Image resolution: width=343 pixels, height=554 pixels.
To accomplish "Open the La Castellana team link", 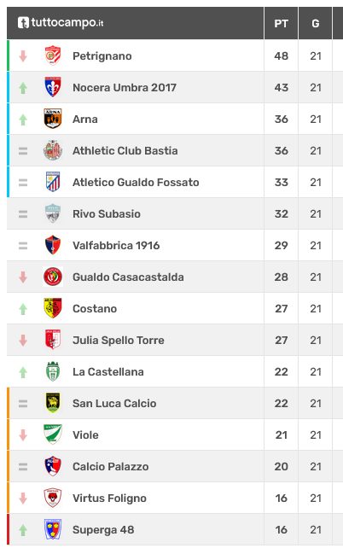I will [108, 371].
